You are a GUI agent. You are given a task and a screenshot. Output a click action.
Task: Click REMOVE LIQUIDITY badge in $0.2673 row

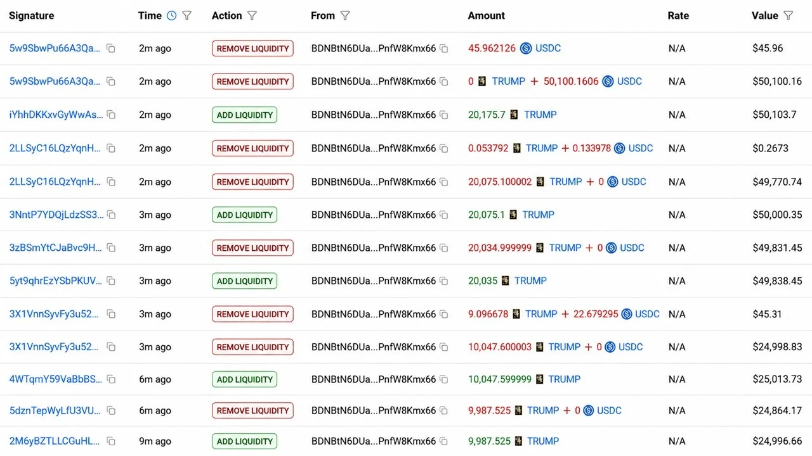[252, 148]
